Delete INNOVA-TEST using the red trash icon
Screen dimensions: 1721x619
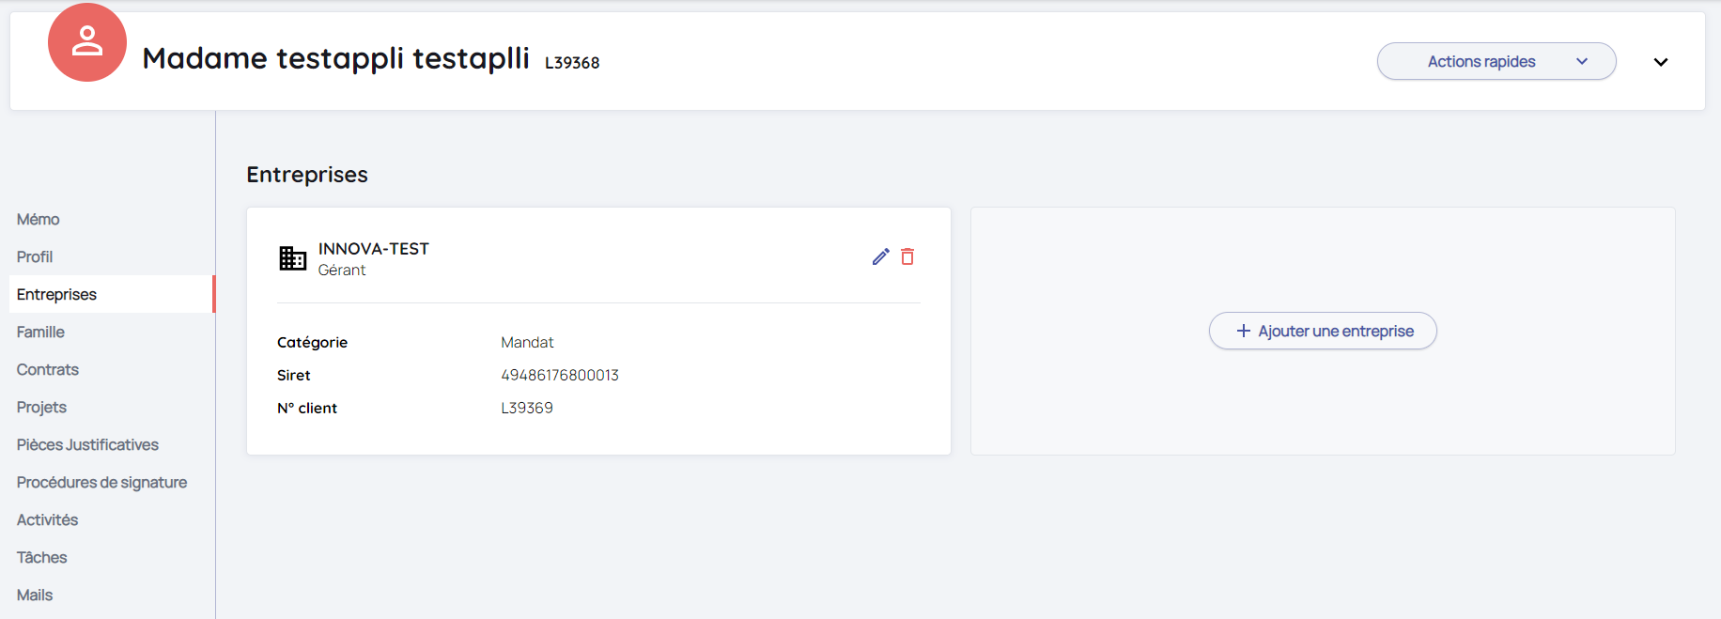pyautogui.click(x=907, y=256)
